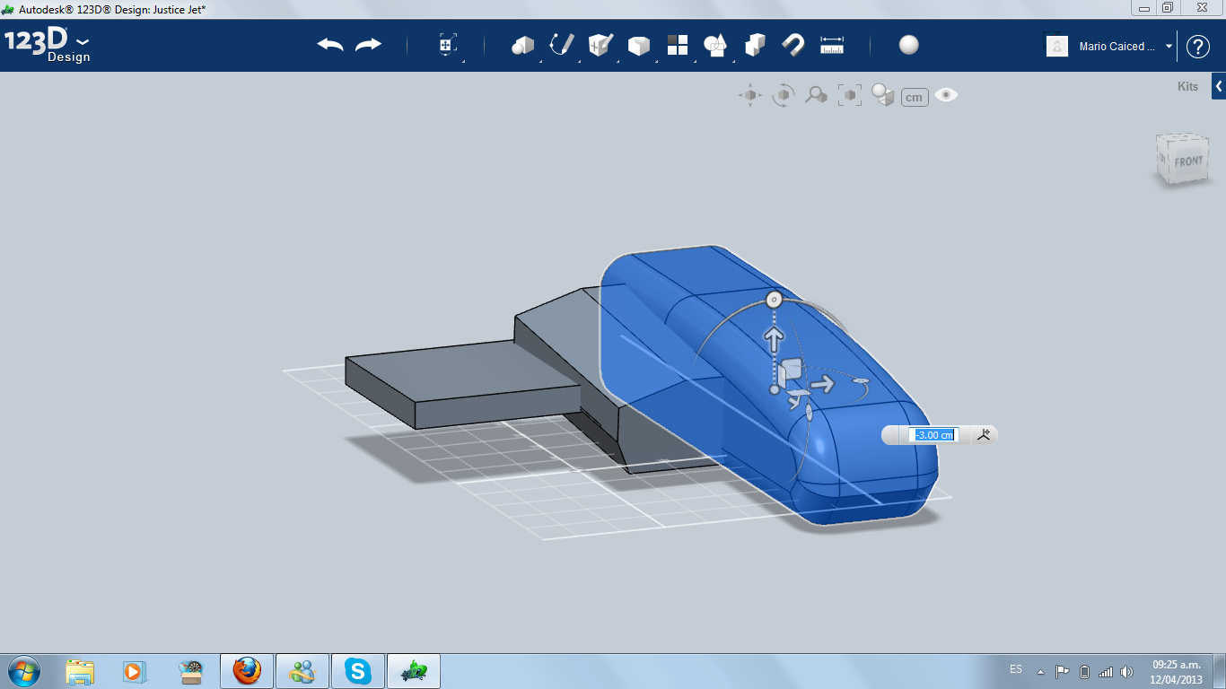Open the Modify tool menu
The image size is (1226, 689).
(x=638, y=46)
